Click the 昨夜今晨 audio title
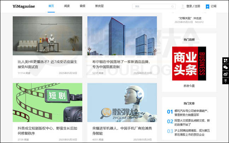This screenshot has height=143, width=229. (x=189, y=86)
